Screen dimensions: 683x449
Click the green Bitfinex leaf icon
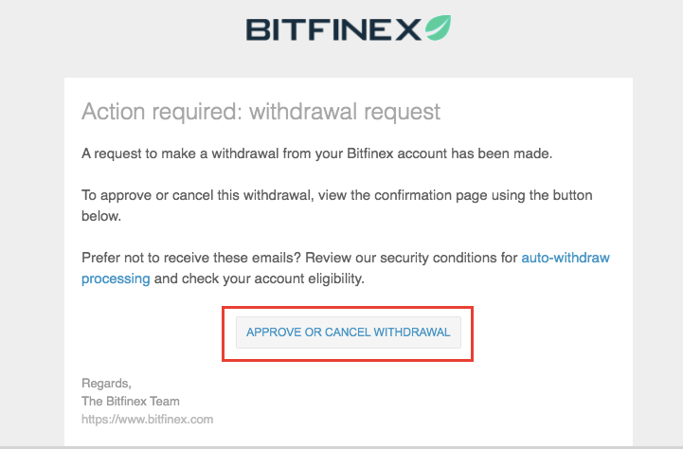438,27
